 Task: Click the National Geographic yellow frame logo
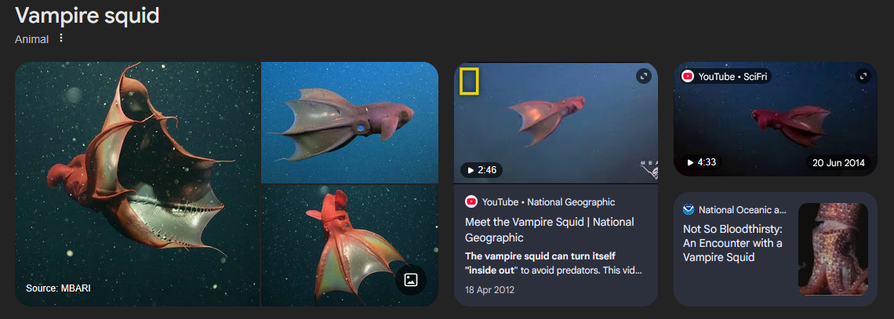469,81
